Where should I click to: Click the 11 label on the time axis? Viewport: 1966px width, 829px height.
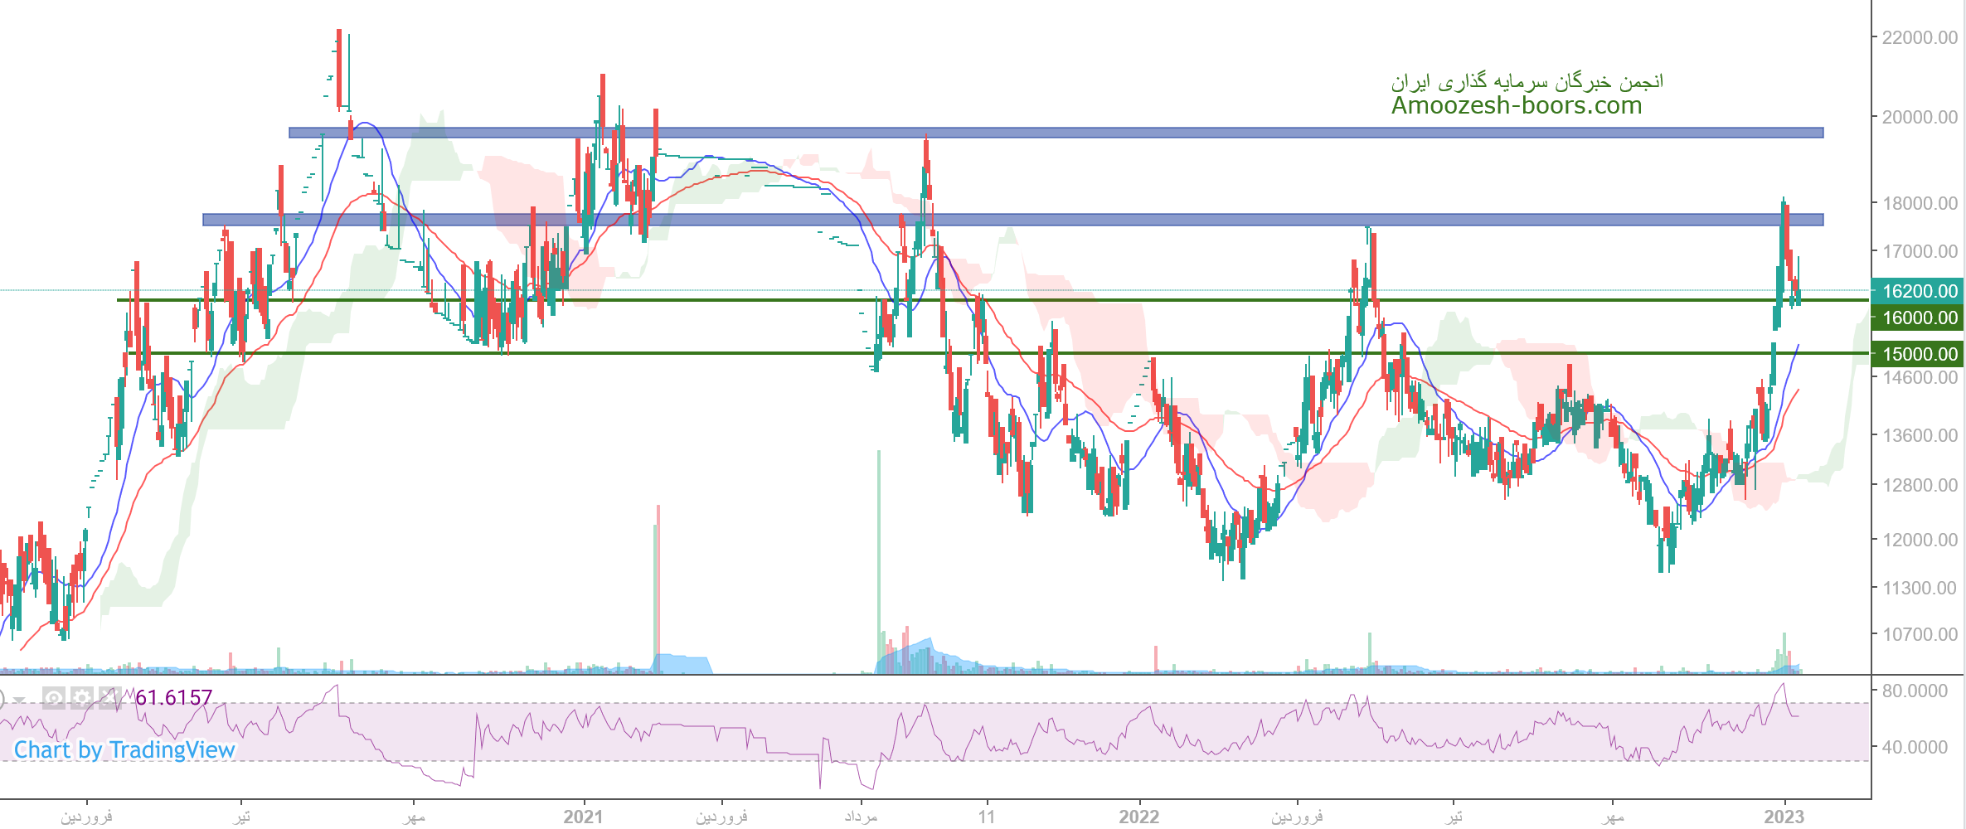coord(986,817)
